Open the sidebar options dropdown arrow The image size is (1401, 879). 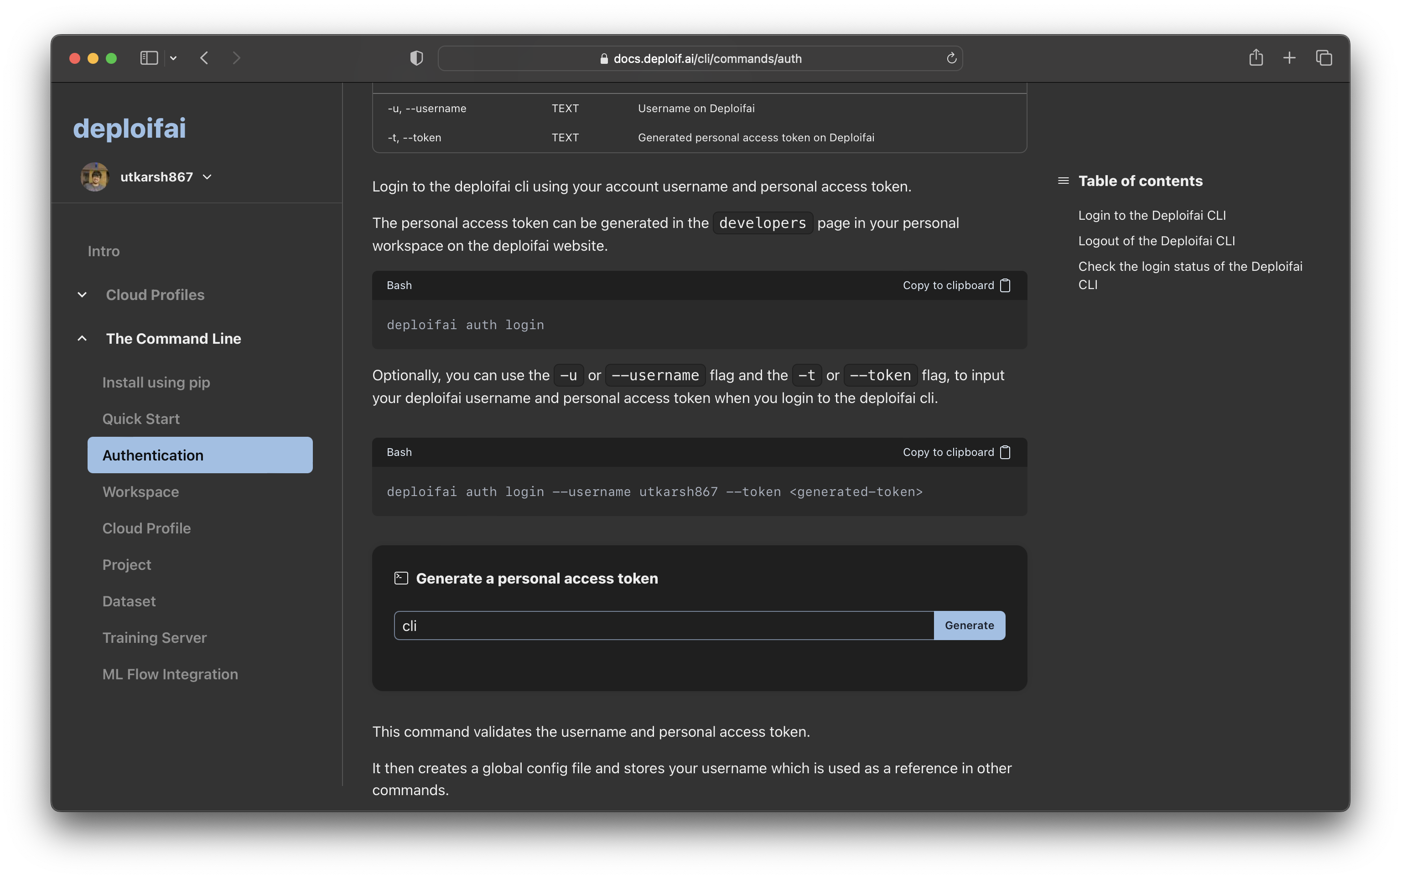tap(173, 58)
